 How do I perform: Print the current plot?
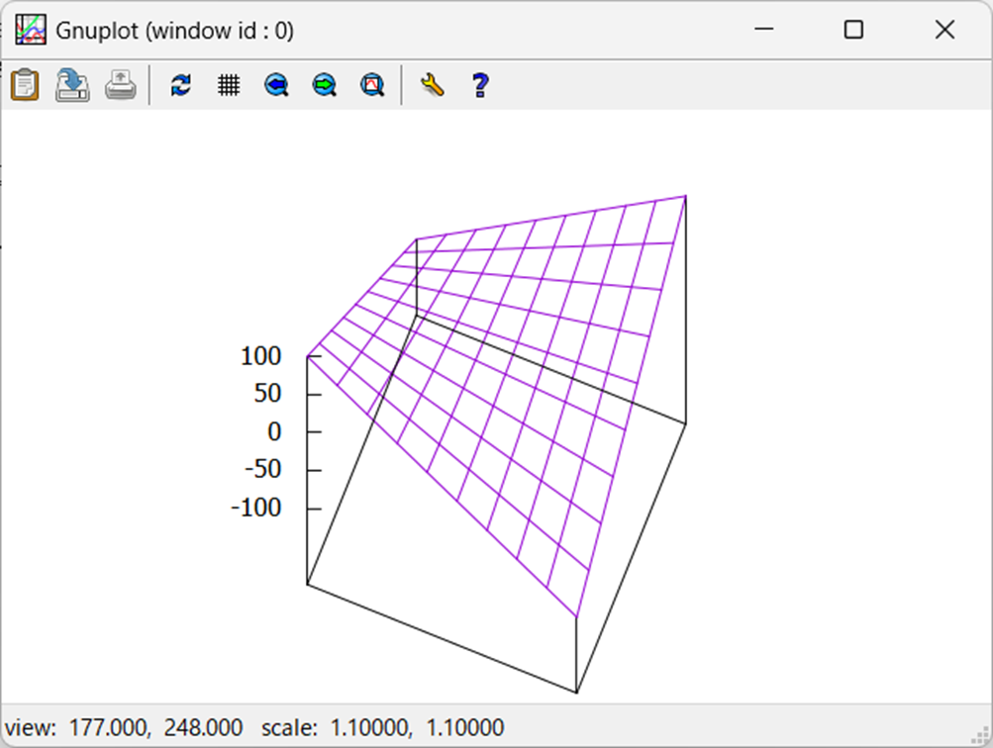[x=119, y=85]
